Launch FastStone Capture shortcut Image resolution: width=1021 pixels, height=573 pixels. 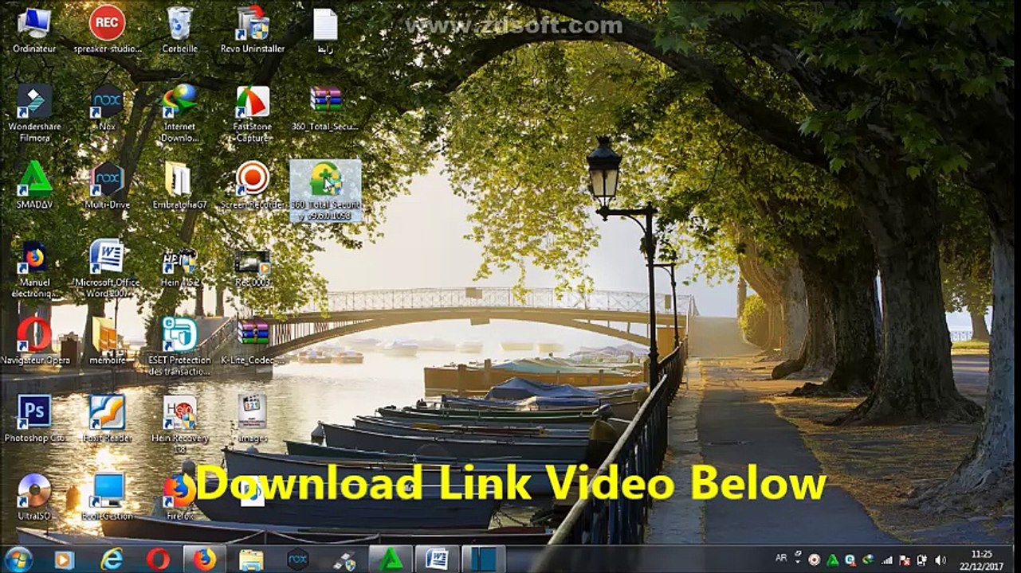[x=252, y=112]
